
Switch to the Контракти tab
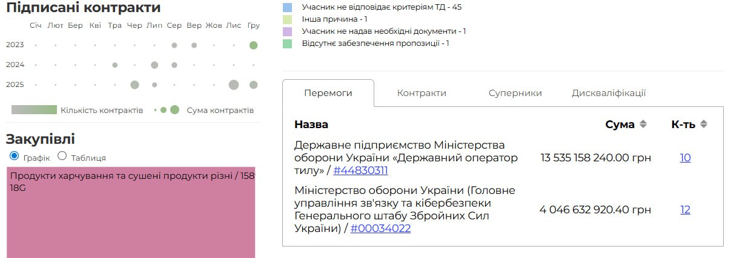pos(422,93)
